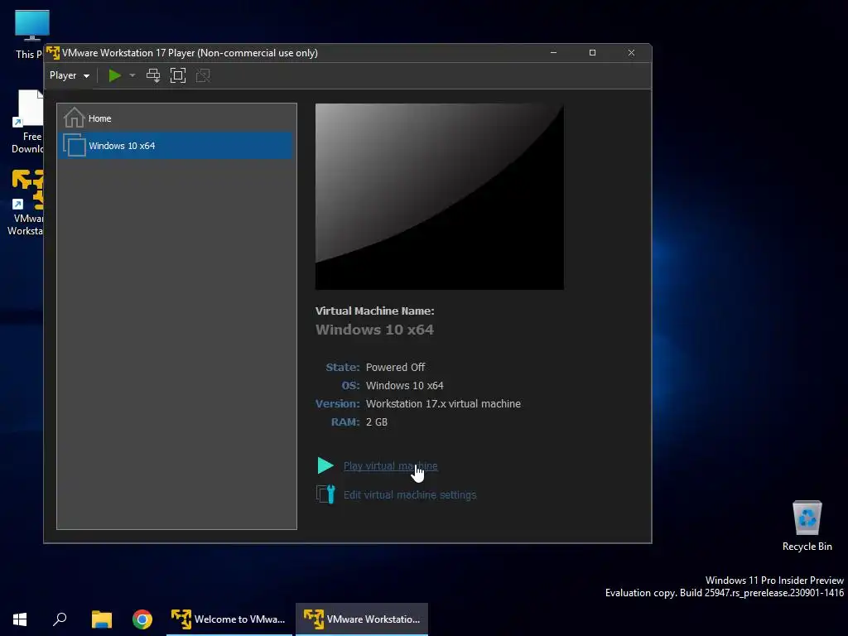Viewport: 848px width, 636px height.
Task: Click the OS value 'Windows 10 x64'
Action: coord(404,386)
